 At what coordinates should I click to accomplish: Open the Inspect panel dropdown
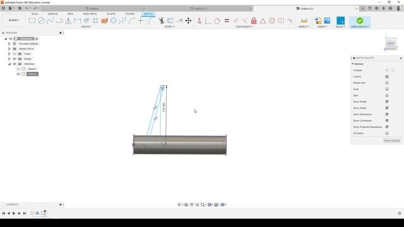[x=304, y=26]
